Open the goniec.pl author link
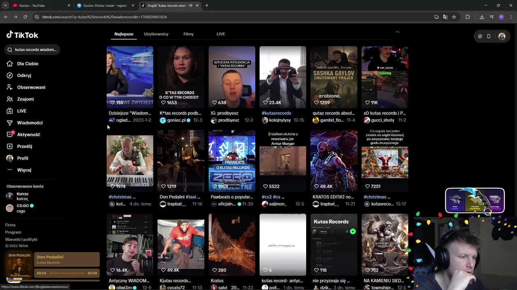Image resolution: width=517 pixels, height=290 pixels. point(176,120)
